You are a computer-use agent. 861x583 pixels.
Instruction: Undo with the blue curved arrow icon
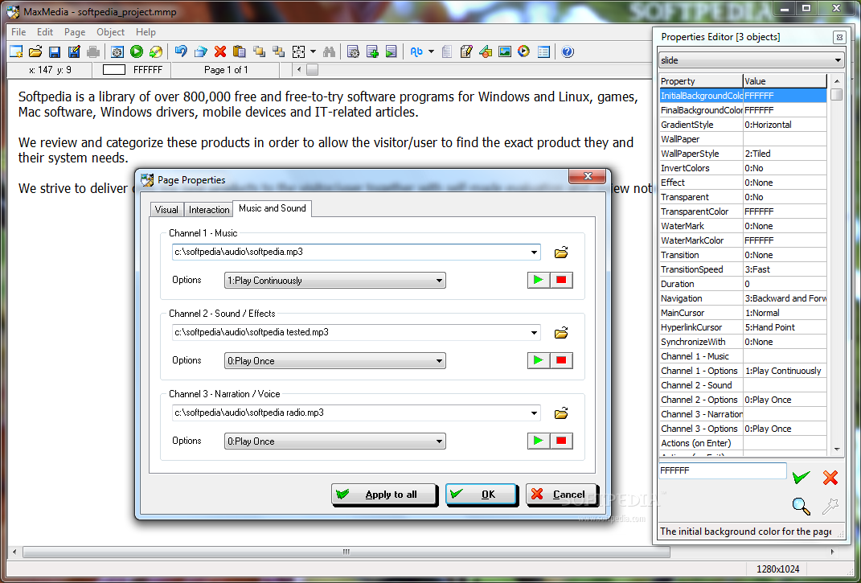(181, 51)
